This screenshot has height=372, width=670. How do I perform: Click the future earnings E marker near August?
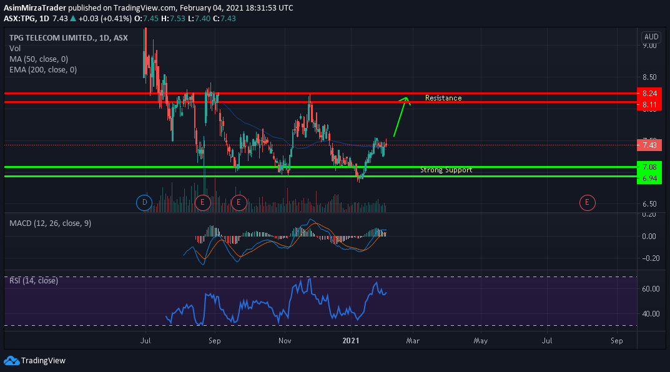point(587,202)
